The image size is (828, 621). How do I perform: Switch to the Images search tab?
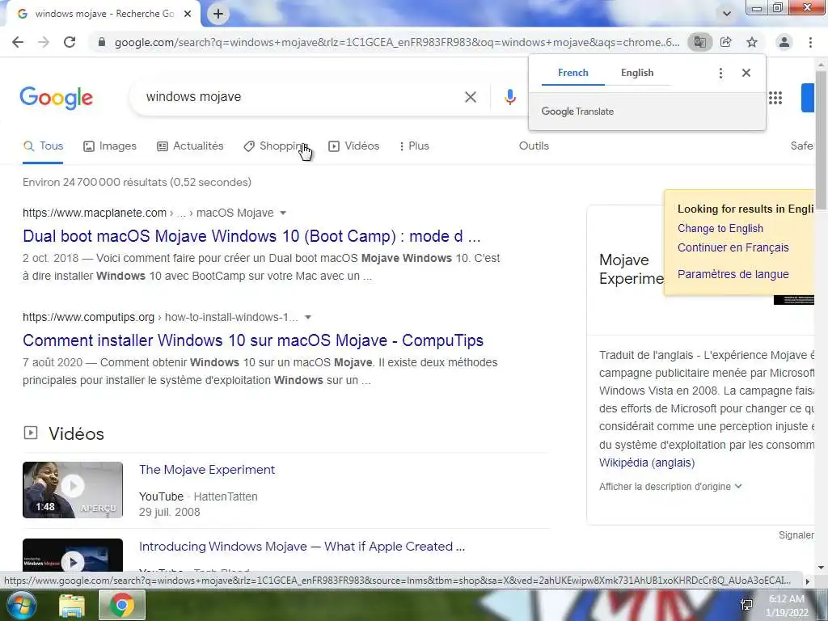click(110, 146)
